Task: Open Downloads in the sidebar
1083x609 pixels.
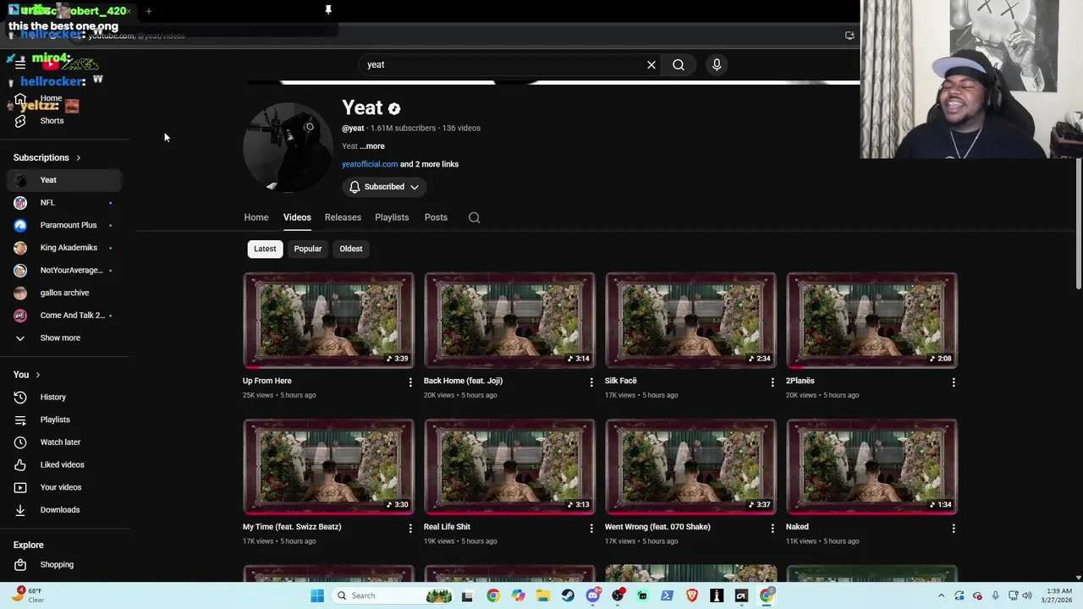Action: (64, 510)
